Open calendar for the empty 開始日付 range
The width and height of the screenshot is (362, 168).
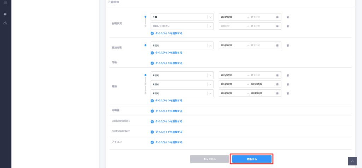click(277, 26)
